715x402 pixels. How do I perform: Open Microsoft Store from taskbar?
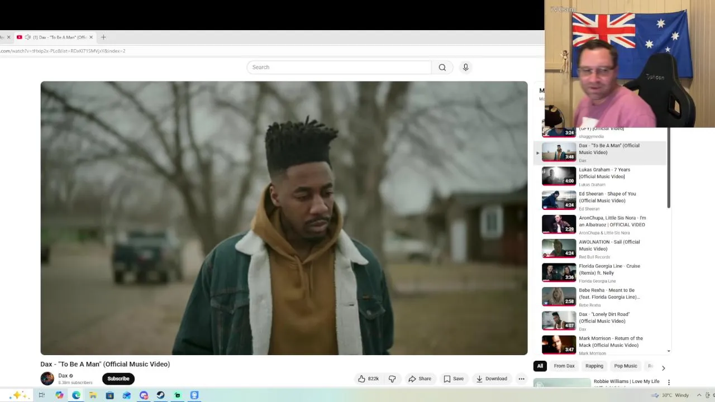(x=109, y=395)
